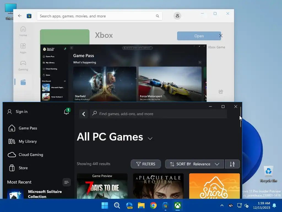282x212 pixels.
Task: Toggle the A-Z sort order button
Action: (232, 164)
